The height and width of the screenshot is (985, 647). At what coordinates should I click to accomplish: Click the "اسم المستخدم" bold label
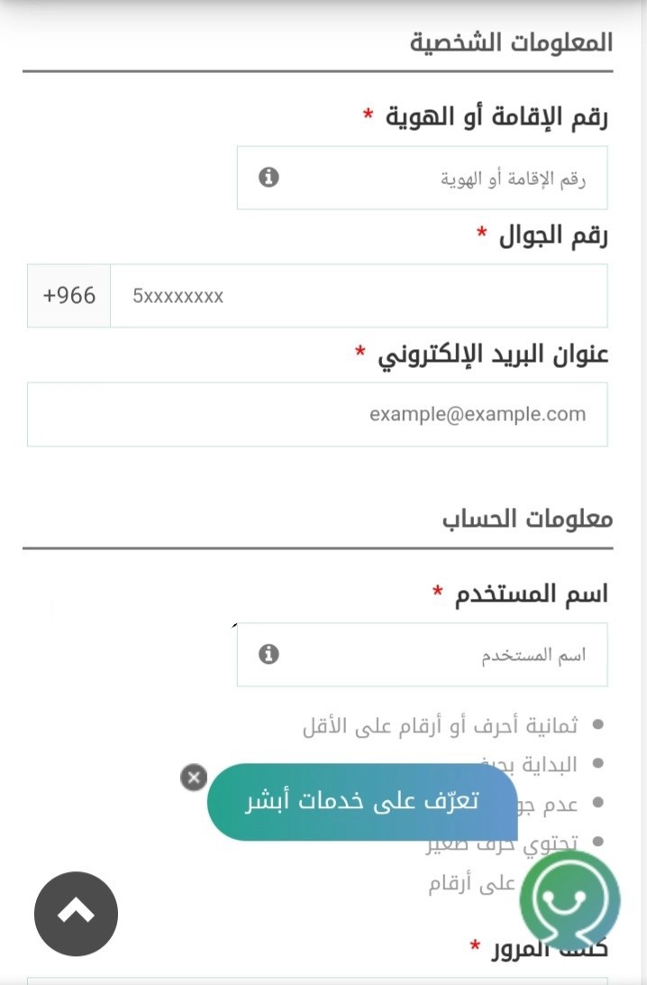click(x=531, y=594)
